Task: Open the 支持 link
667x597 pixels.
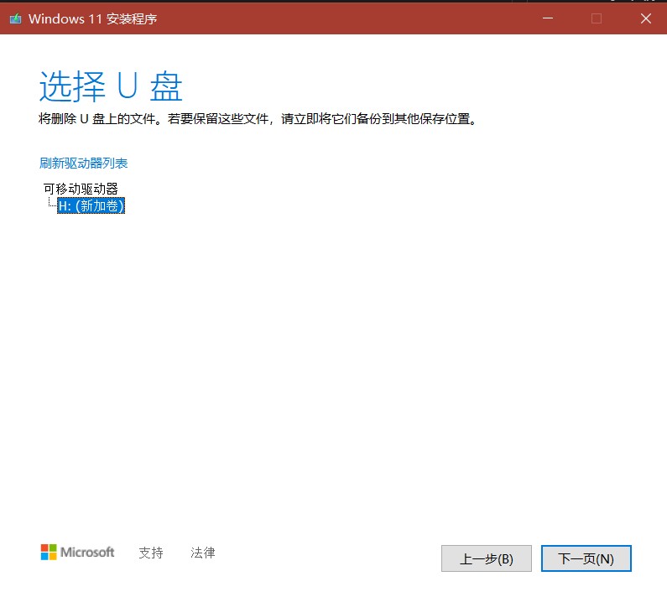Action: pos(151,553)
